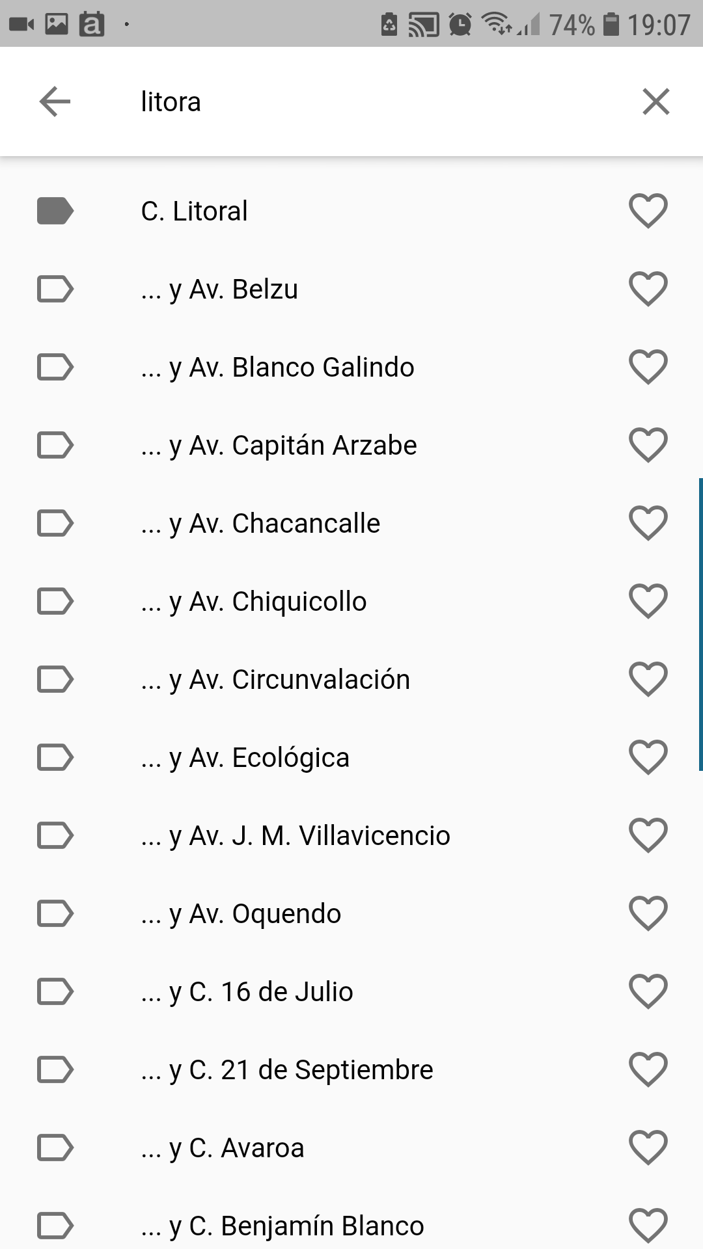
Task: Tap the back arrow in search bar
Action: pyautogui.click(x=55, y=102)
